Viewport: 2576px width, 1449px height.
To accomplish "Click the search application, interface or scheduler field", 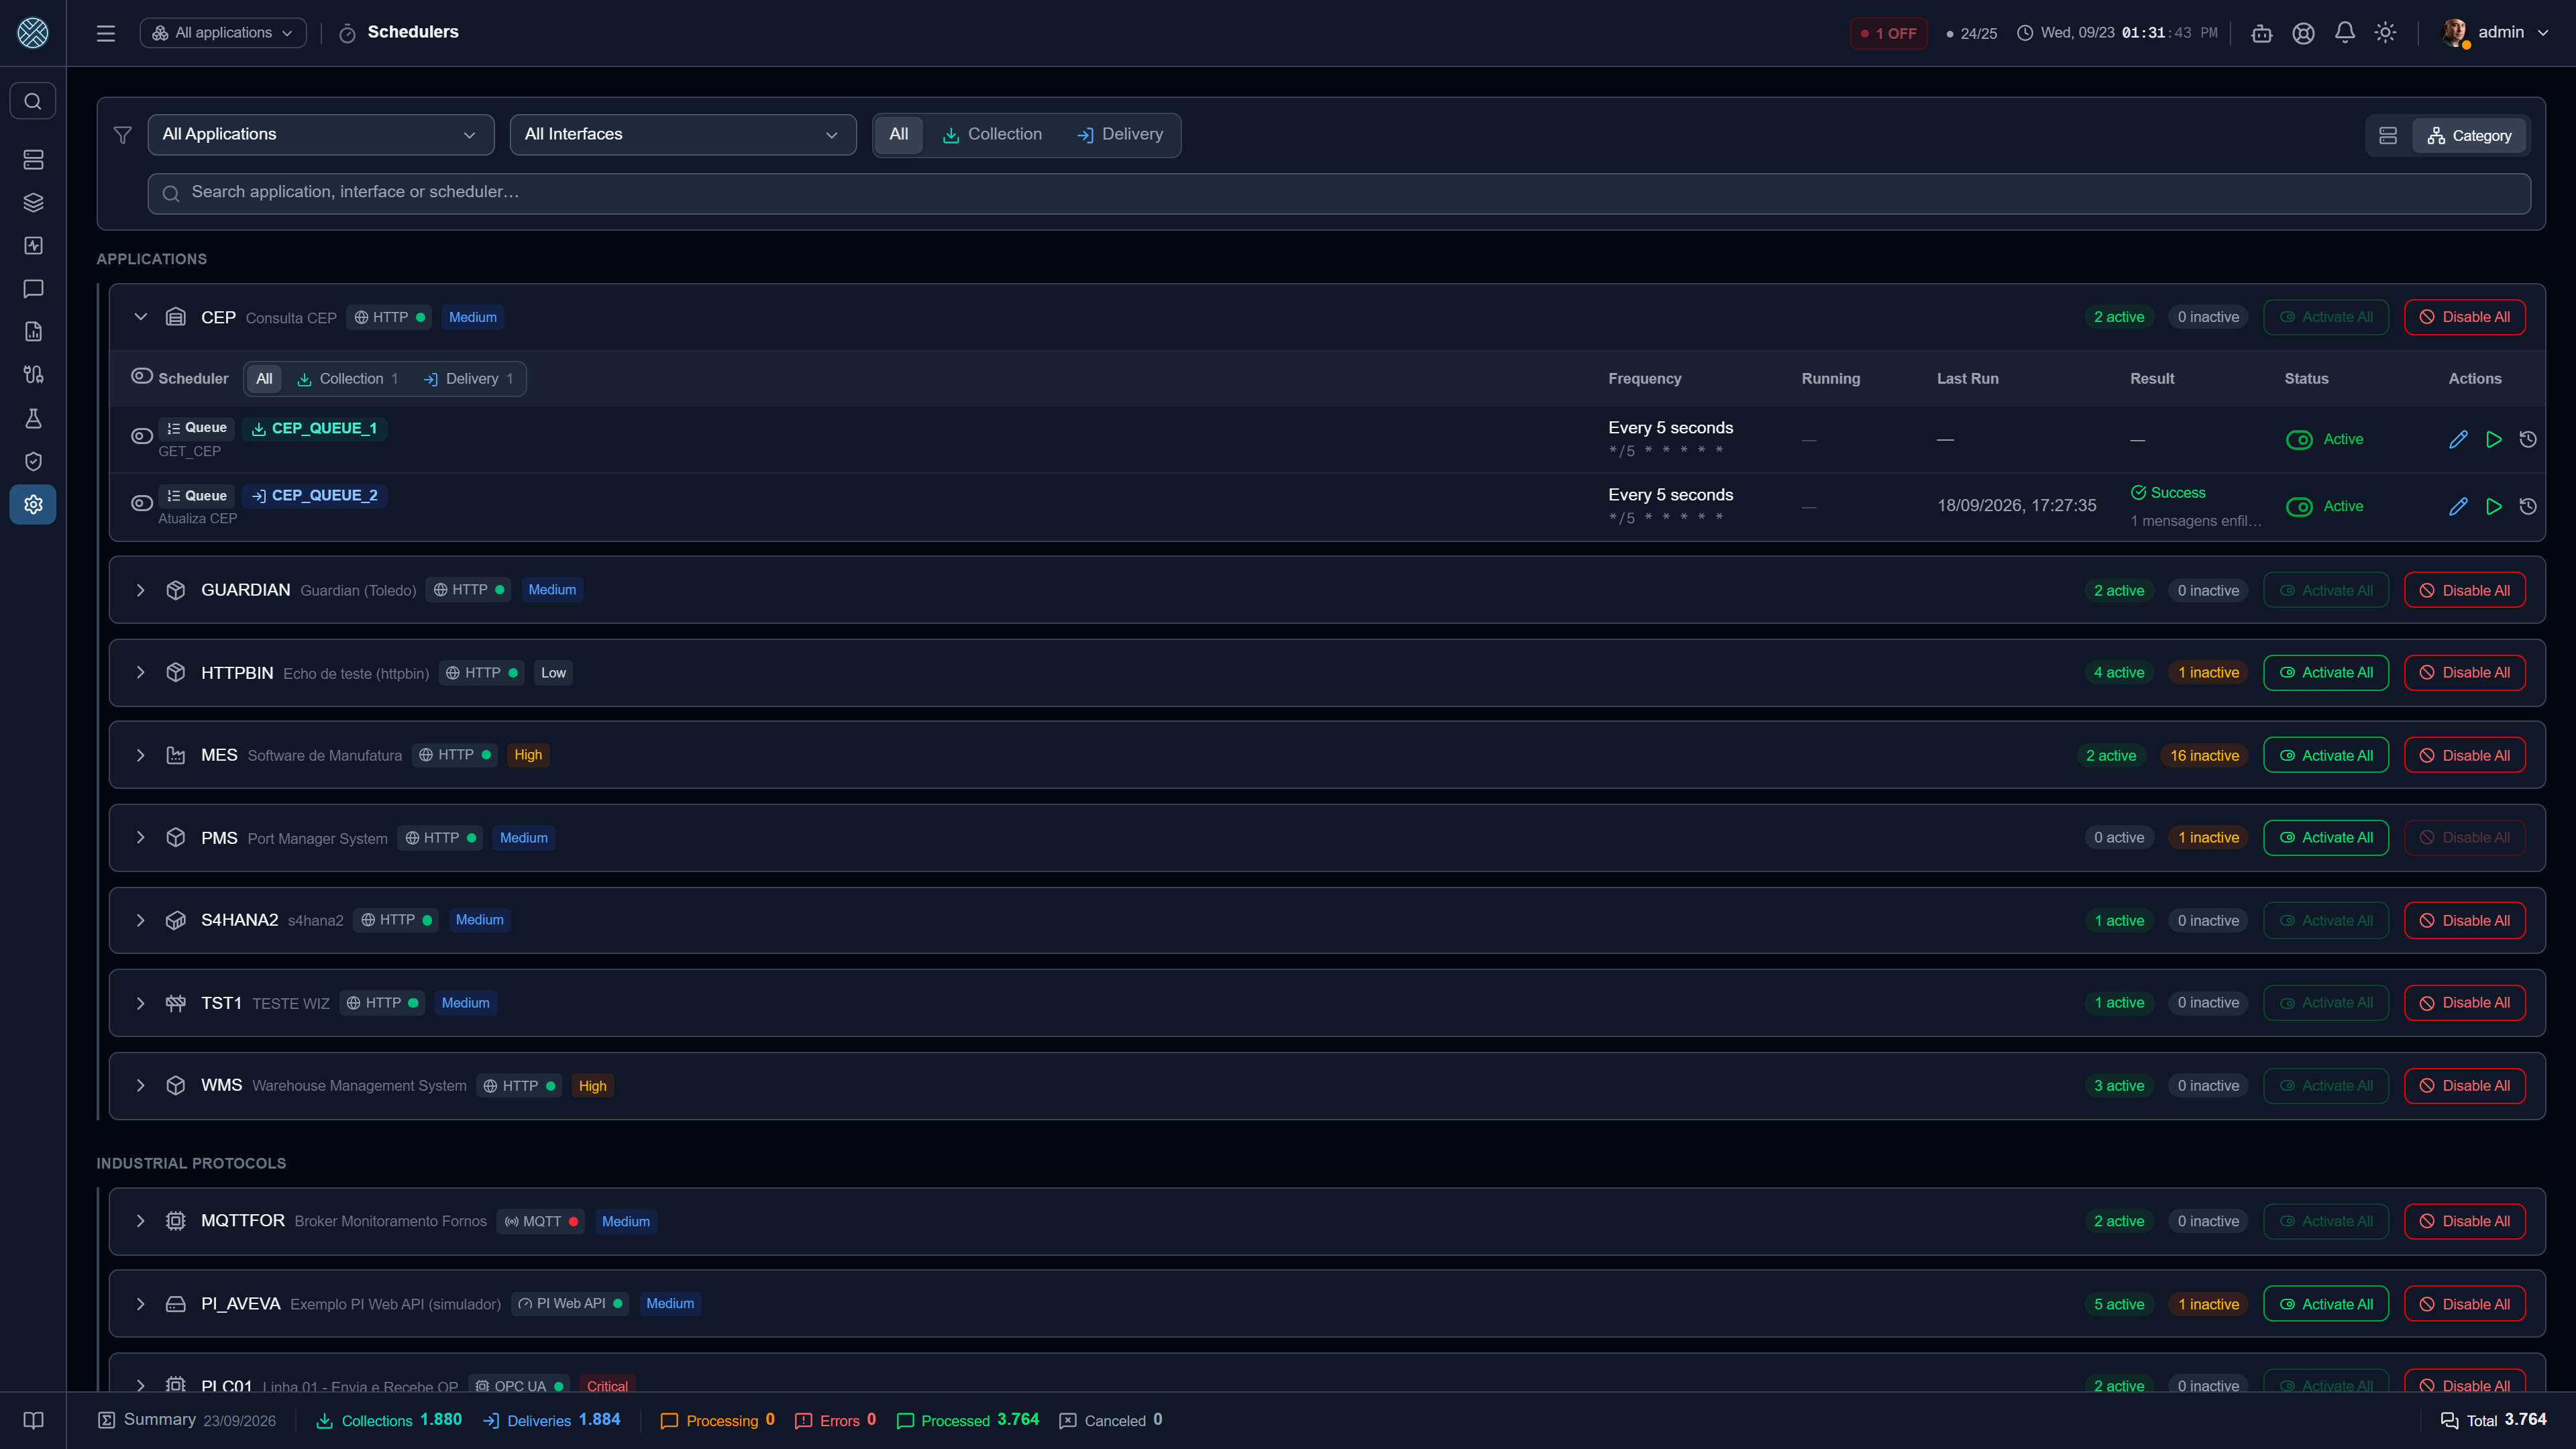I will point(1339,193).
